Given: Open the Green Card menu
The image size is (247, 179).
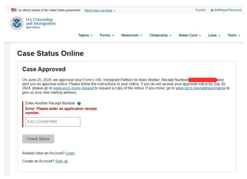Looking at the screenshot, I should tap(190, 36).
